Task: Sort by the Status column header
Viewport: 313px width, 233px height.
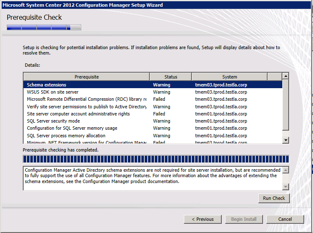Action: (171, 77)
